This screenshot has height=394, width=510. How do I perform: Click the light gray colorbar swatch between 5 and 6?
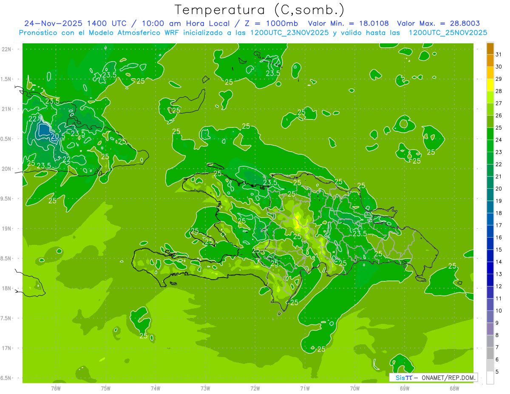pos(490,365)
